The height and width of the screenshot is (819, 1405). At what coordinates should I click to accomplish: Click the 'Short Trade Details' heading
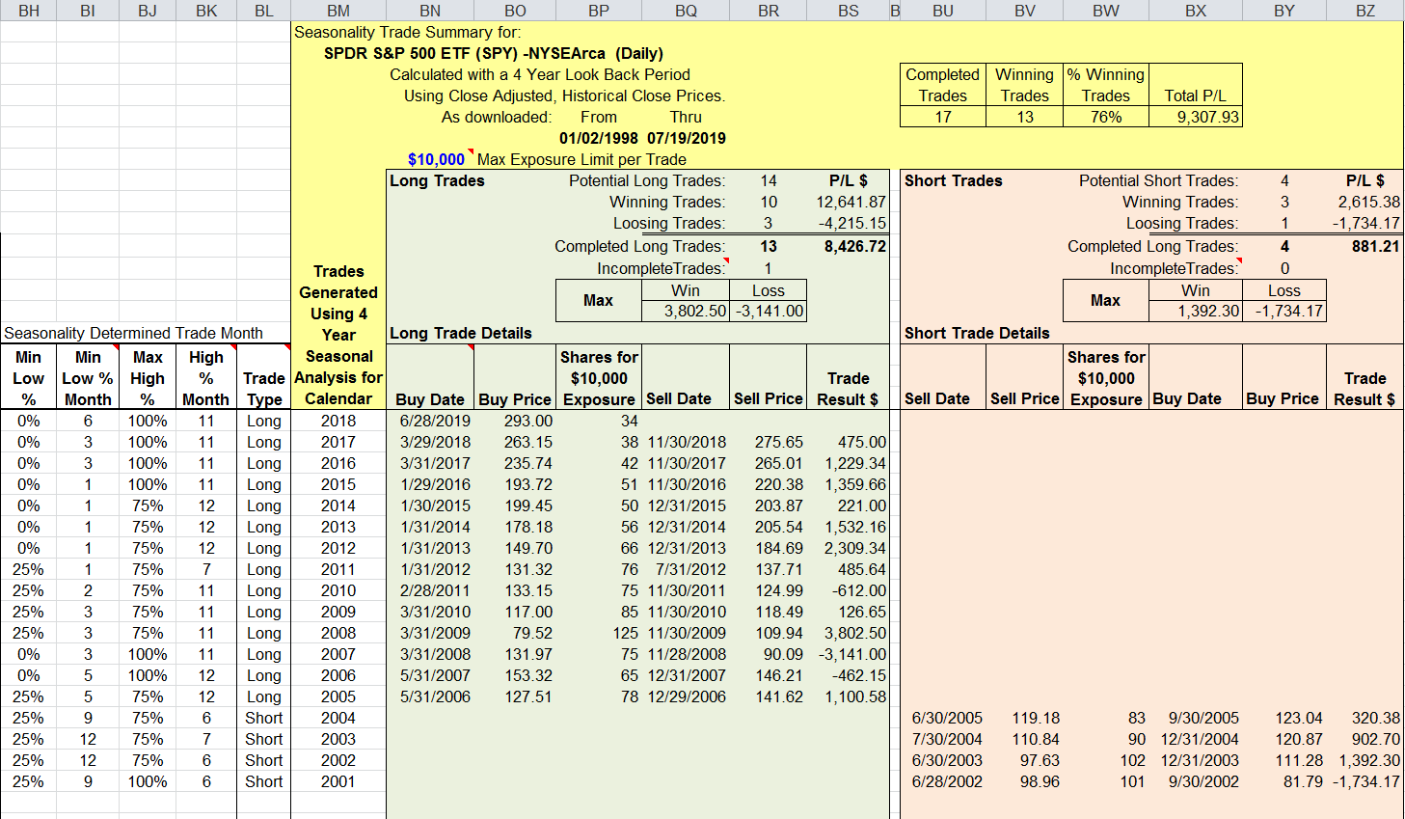pyautogui.click(x=976, y=333)
